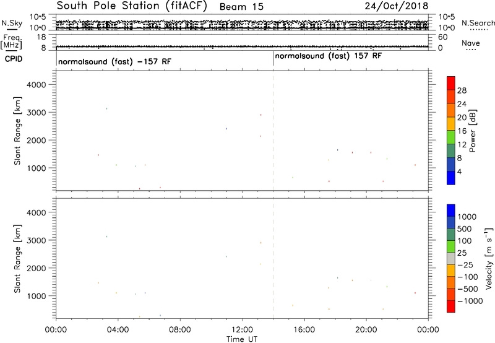Pick the yellow Velocity segment between -25 and -100
495x343 pixels.
[x=451, y=271]
